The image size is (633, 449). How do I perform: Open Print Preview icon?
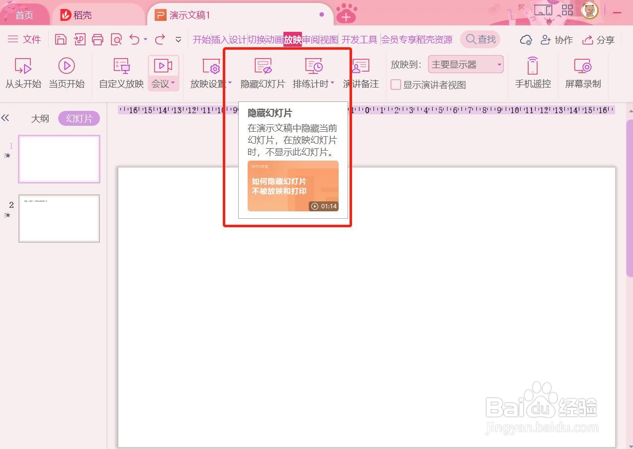(x=116, y=40)
